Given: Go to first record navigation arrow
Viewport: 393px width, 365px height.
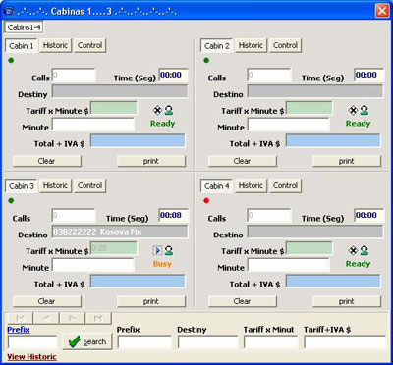Looking at the screenshot, I should 20,318.
